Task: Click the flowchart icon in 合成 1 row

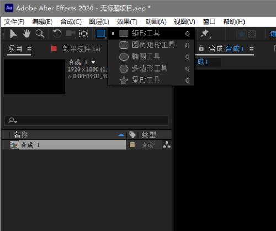Action: coord(167,145)
